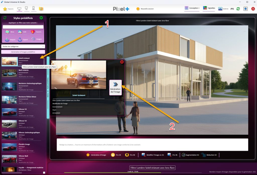Select the 9:16 portrait aspect ratio
Image resolution: width=257 pixels, height=175 pixels.
tap(33, 9)
